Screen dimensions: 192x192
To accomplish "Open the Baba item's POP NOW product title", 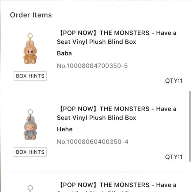I will [x=117, y=37].
